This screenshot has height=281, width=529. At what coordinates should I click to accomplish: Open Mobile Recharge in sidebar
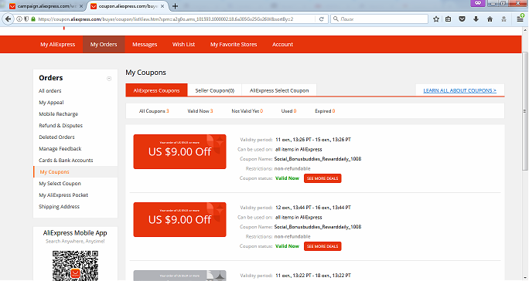(58, 114)
